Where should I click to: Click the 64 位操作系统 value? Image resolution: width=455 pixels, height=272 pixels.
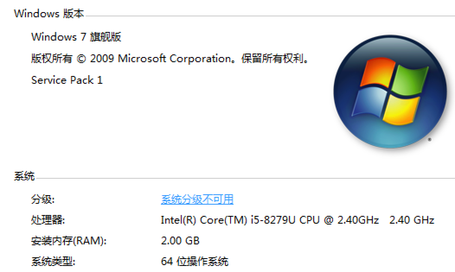(x=195, y=262)
